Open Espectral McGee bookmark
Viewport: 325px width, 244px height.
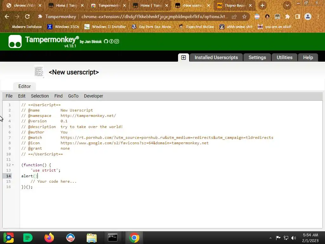(x=196, y=27)
